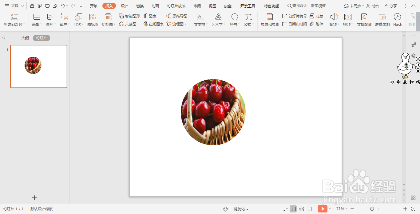Start screen capture (截屏)
420x214 pixels.
[x=65, y=20]
